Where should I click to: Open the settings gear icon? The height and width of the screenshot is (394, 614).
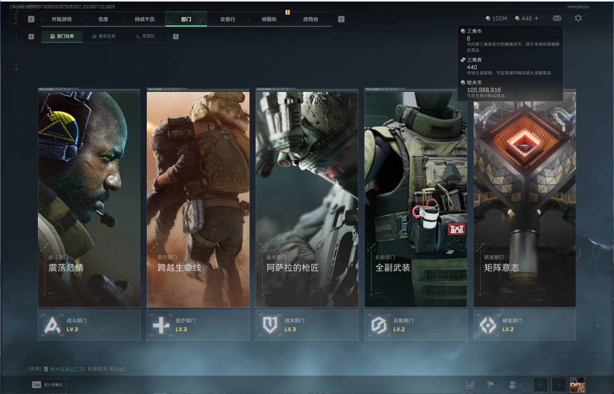pyautogui.click(x=578, y=18)
